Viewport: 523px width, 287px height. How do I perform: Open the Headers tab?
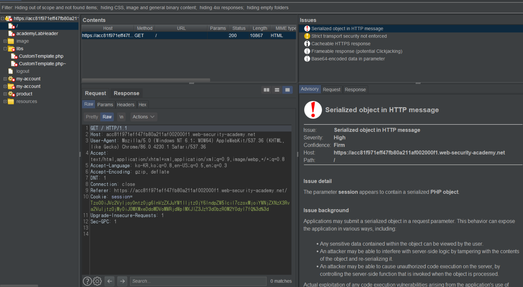tap(125, 105)
